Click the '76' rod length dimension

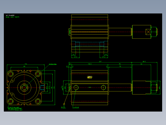click(120, 66)
